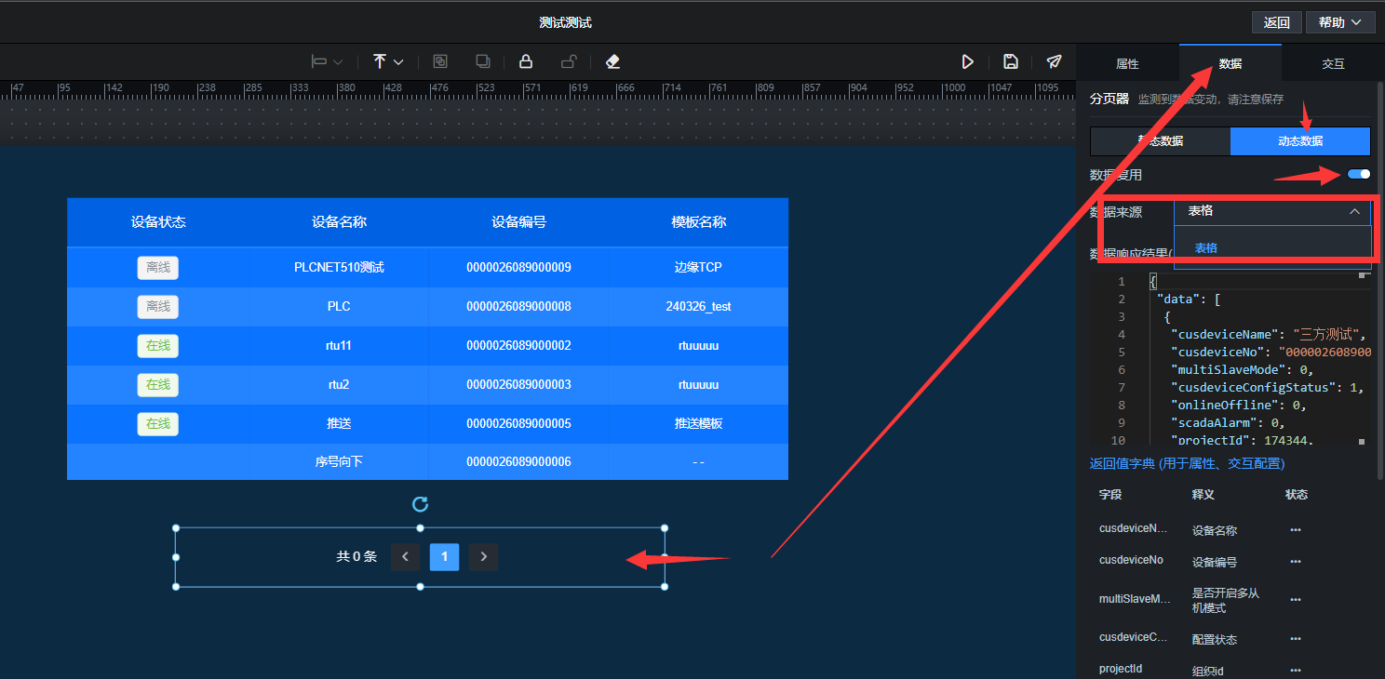Click the refresh icon below the table

click(x=420, y=504)
